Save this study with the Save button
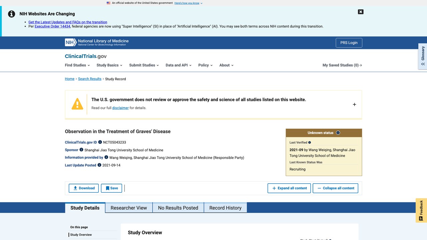The width and height of the screenshot is (427, 240). point(111,188)
